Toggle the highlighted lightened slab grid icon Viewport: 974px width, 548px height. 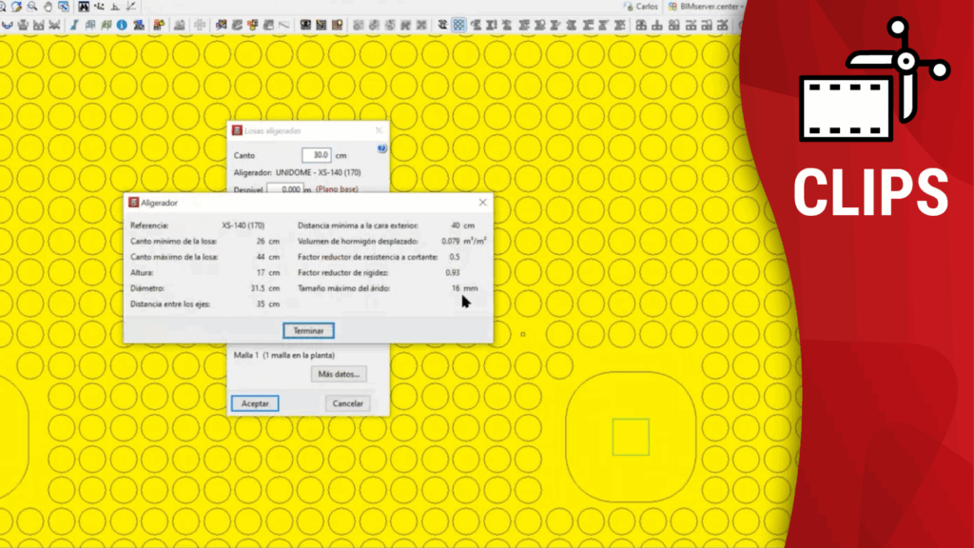point(458,25)
